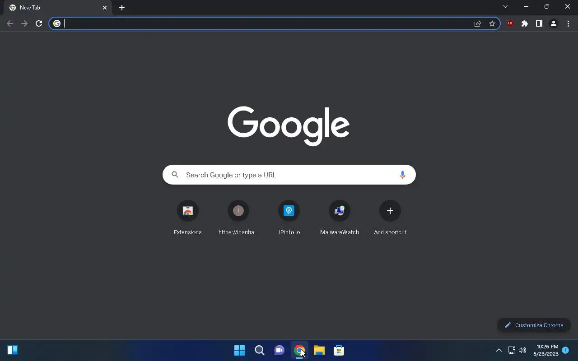
Task: Close the New Tab tab
Action: pyautogui.click(x=105, y=8)
